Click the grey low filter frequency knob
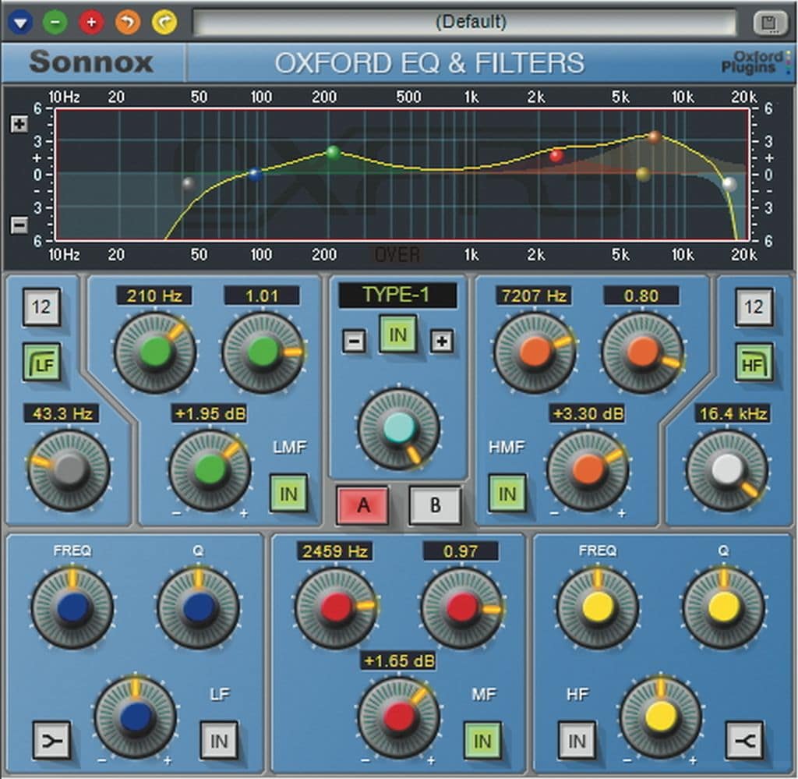The image size is (798, 779). pos(69,469)
